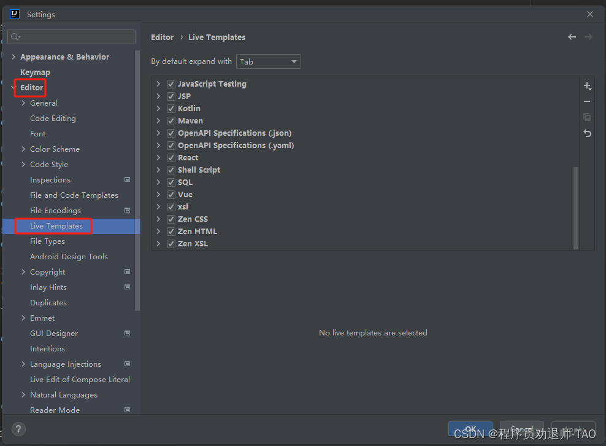Click the project-level marker icon beside Inspections
The height and width of the screenshot is (446, 606).
(x=127, y=179)
